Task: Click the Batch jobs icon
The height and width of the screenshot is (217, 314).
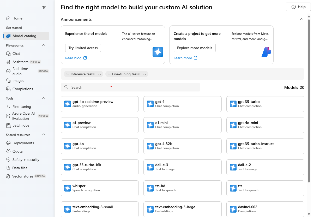Action: pos(8,125)
